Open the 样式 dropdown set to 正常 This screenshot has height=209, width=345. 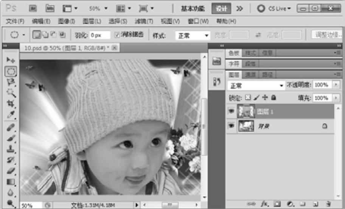193,35
